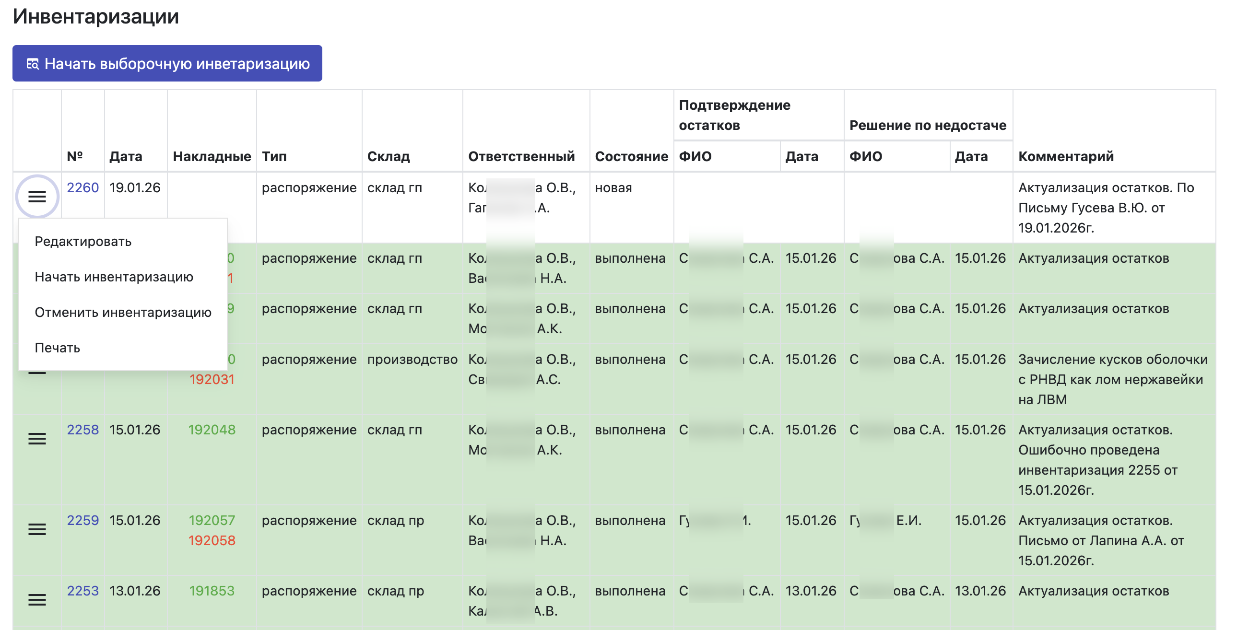Open green invoice link 192057
Image resolution: width=1249 pixels, height=630 pixels.
point(212,520)
